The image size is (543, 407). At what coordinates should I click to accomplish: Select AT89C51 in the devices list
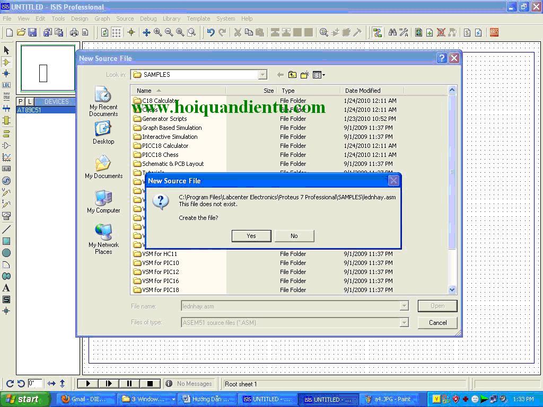46,110
